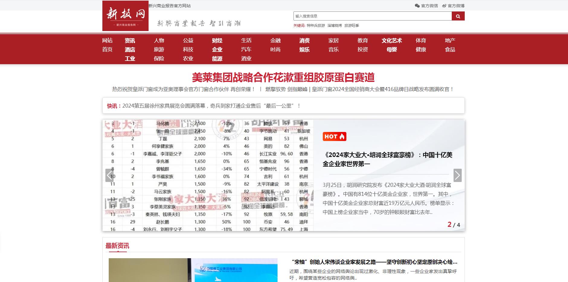Click 新兴商业报告官方网站 header text

point(169,6)
